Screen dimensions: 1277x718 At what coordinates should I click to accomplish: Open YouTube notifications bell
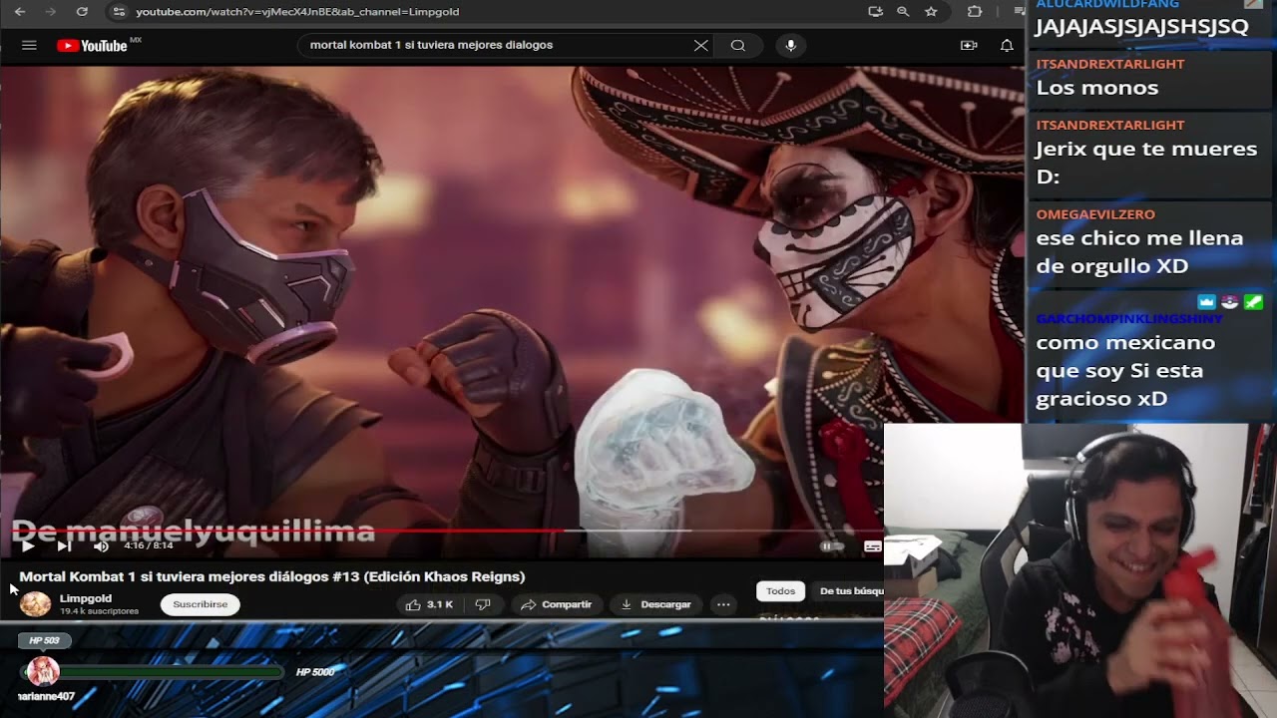1007,45
